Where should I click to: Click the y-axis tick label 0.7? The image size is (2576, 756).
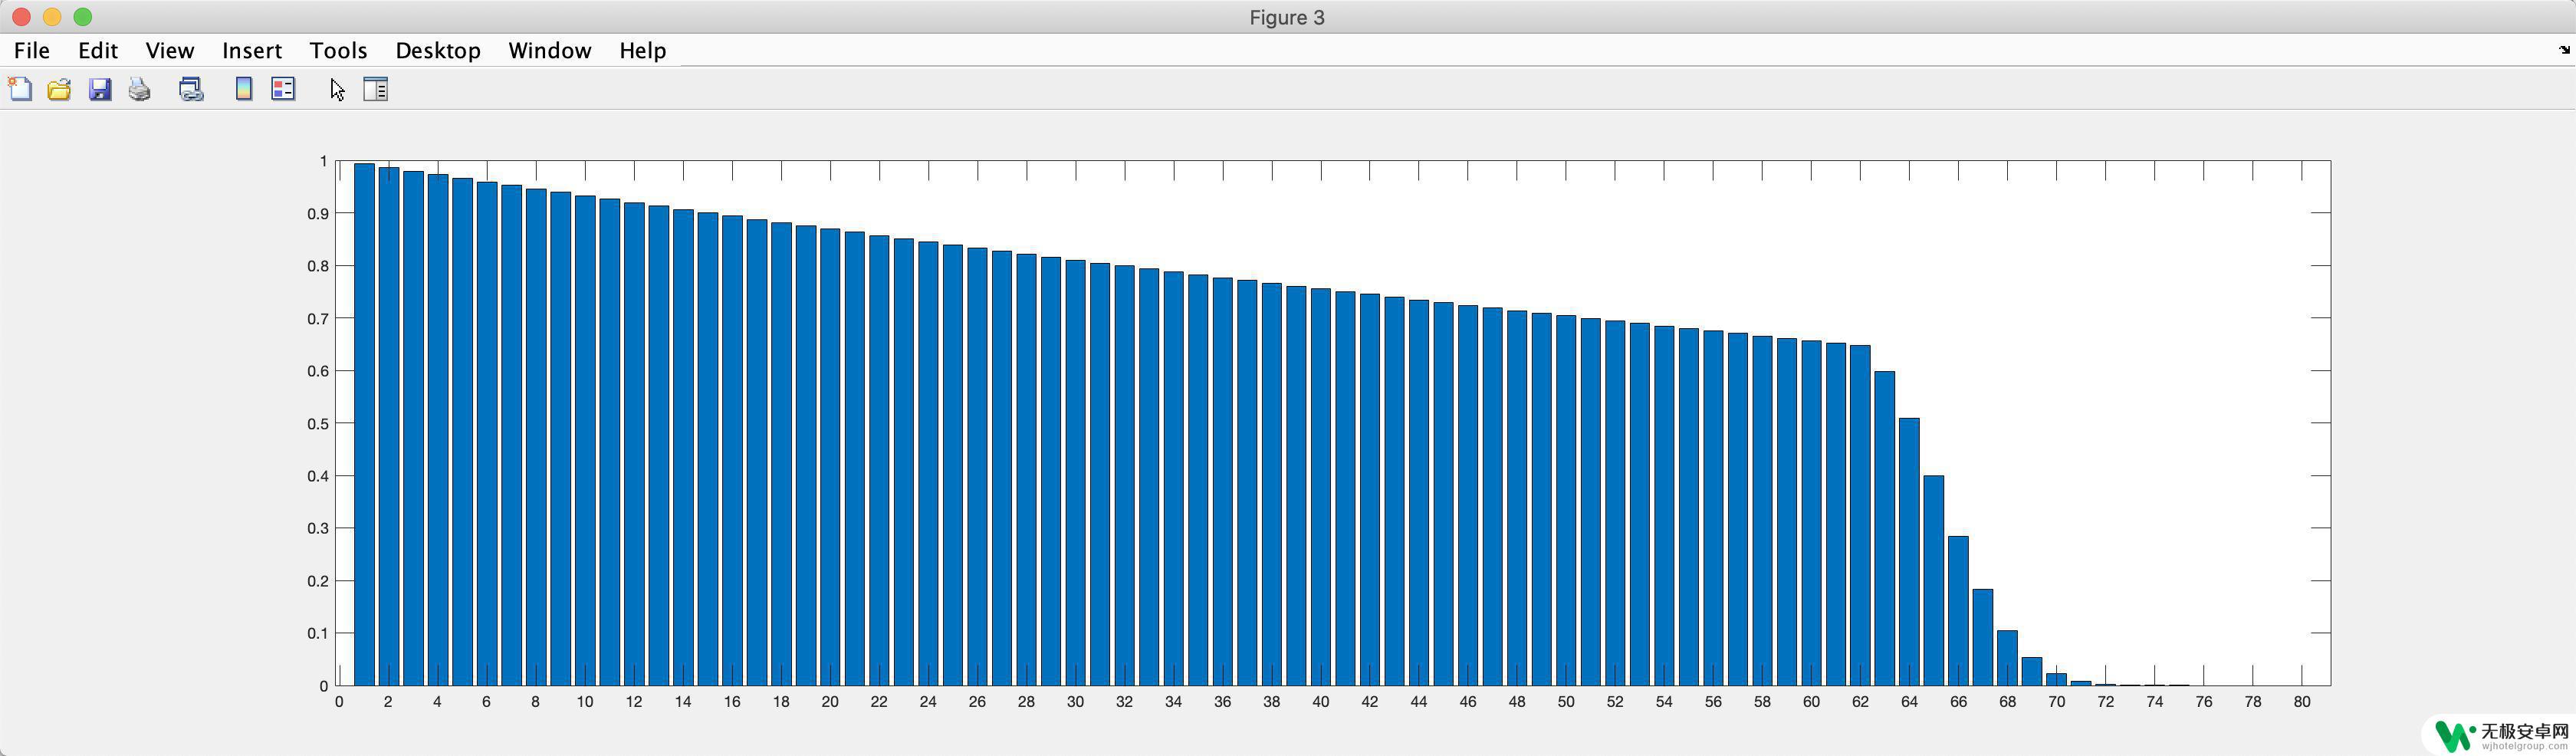click(318, 319)
